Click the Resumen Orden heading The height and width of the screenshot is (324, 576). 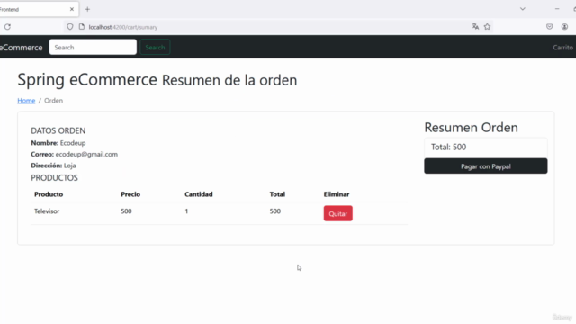(x=471, y=128)
